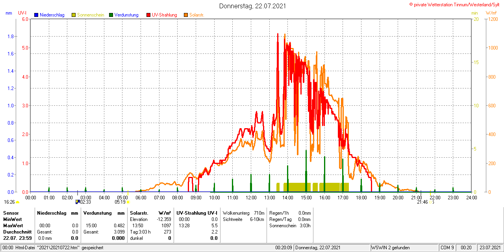This screenshot has height=252, width=504.
Task: Click the COM 9 status panel
Action: click(x=447, y=248)
